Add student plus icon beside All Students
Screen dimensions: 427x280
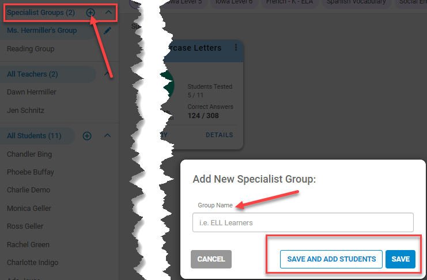tap(87, 135)
